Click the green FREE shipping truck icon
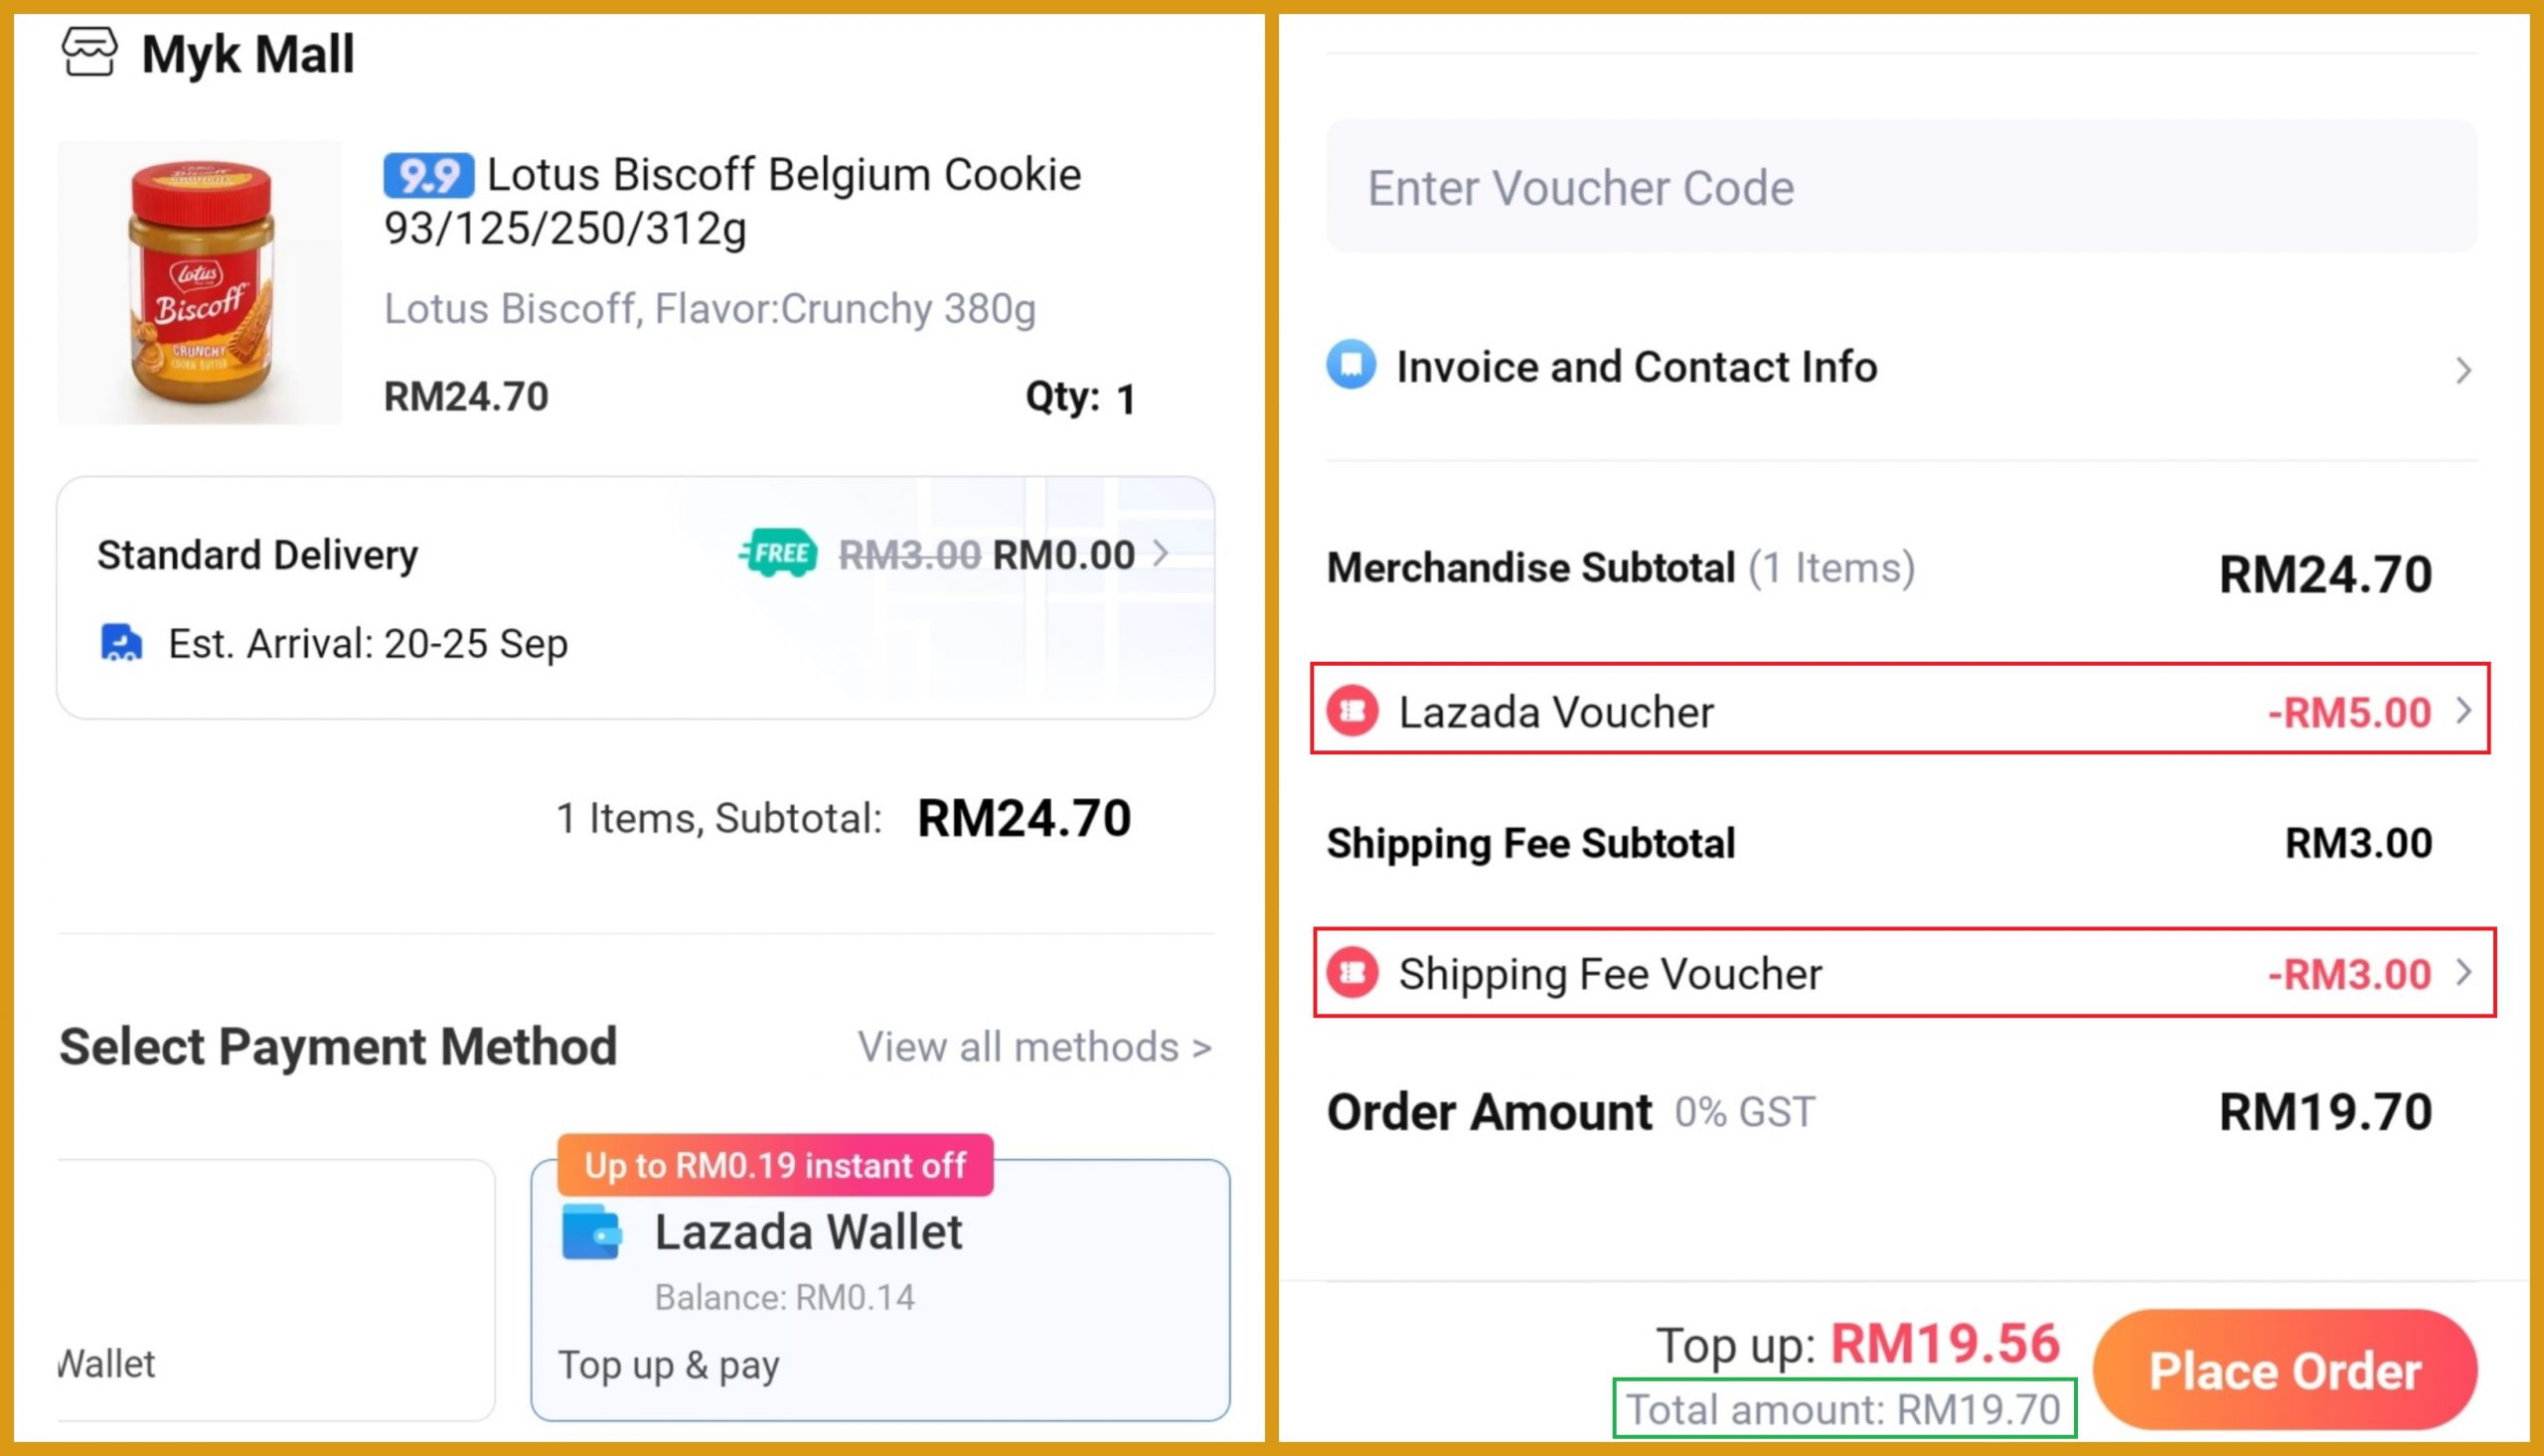Image resolution: width=2544 pixels, height=1456 pixels. 780,553
